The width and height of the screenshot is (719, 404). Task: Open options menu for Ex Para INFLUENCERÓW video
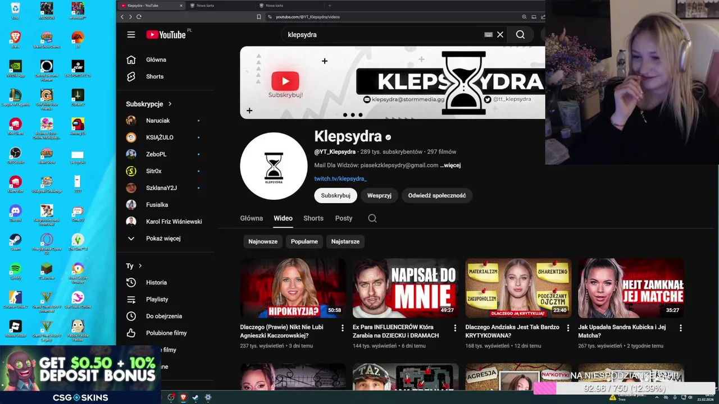click(x=455, y=328)
